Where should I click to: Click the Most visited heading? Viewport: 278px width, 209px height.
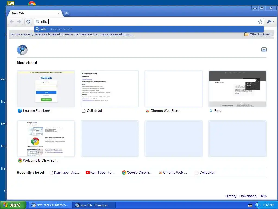[x=27, y=63]
